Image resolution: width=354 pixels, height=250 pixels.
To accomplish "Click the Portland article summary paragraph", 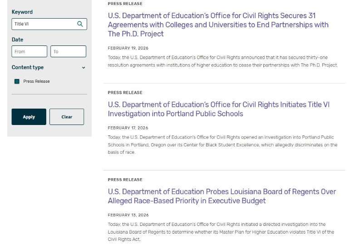I will coord(222,145).
